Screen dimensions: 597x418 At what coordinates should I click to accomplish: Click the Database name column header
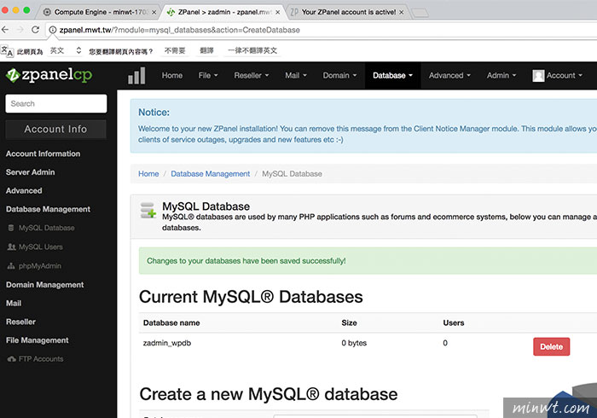tap(171, 322)
